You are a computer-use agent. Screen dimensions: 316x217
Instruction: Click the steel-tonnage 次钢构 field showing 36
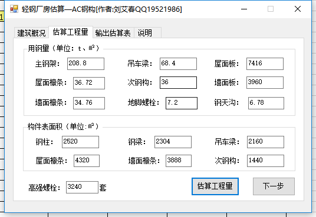coord(178,82)
